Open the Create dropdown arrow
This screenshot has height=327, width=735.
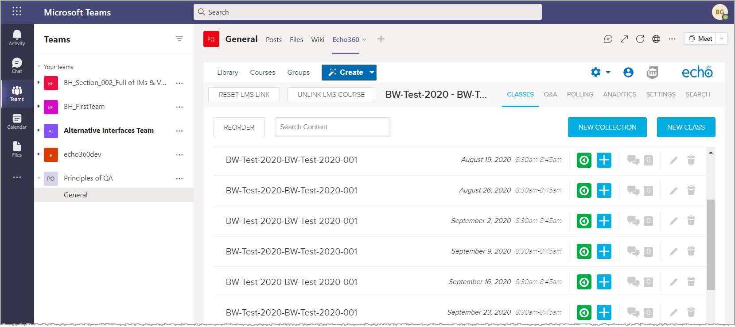pos(372,72)
